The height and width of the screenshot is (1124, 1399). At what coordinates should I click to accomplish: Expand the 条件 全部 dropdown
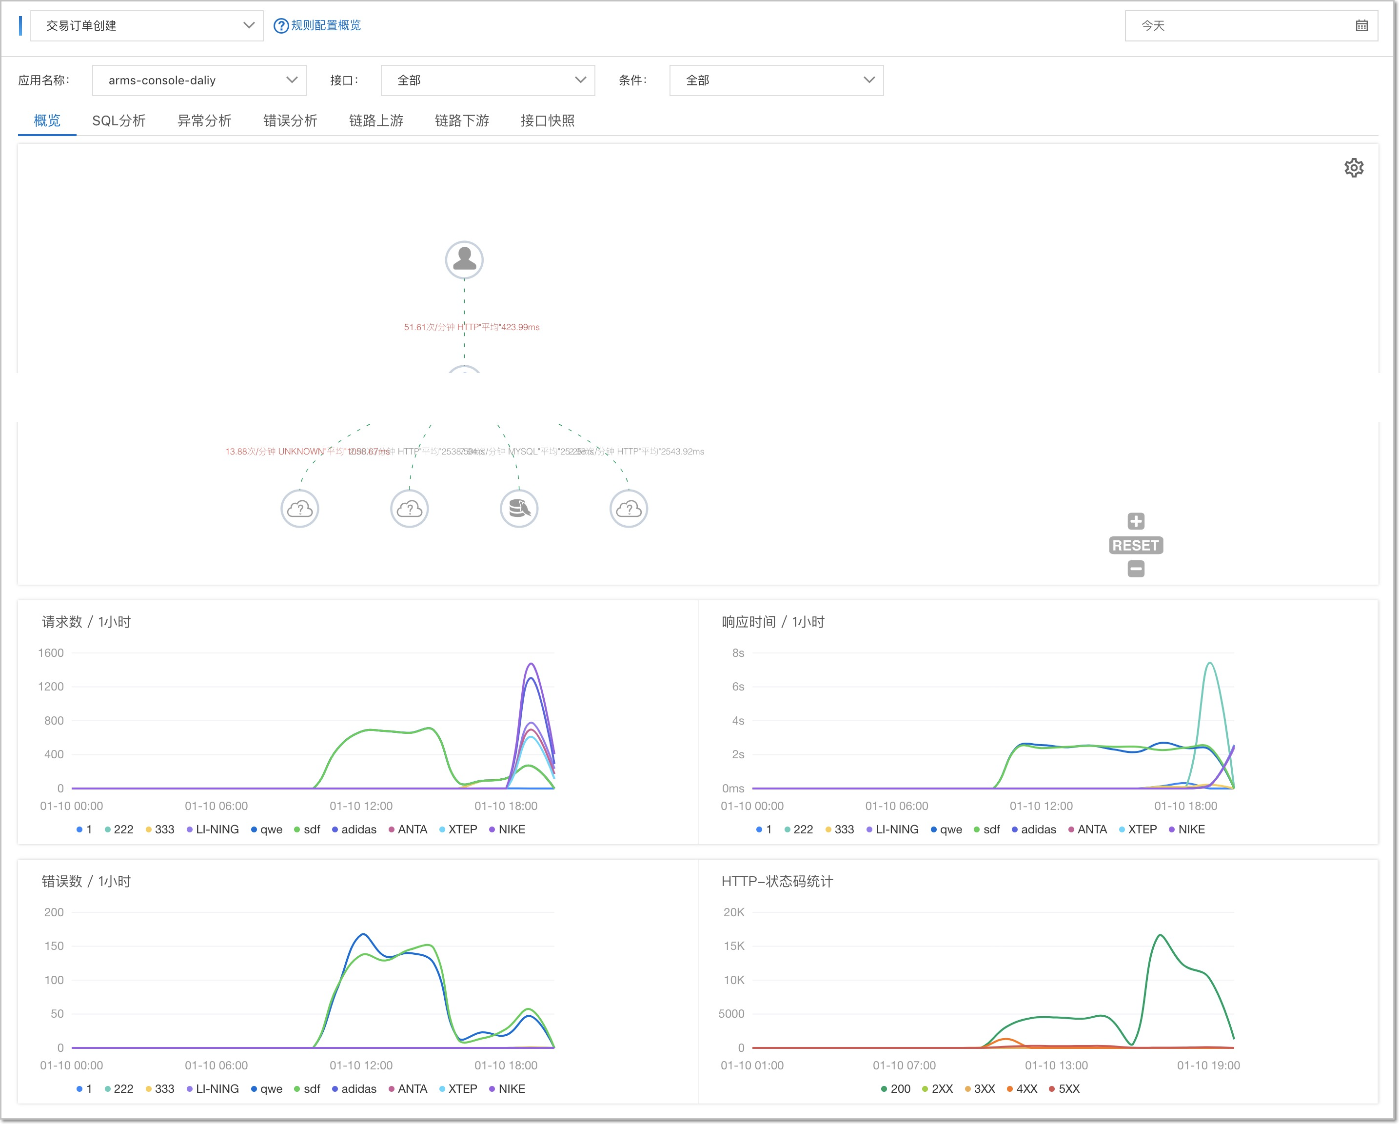point(777,80)
